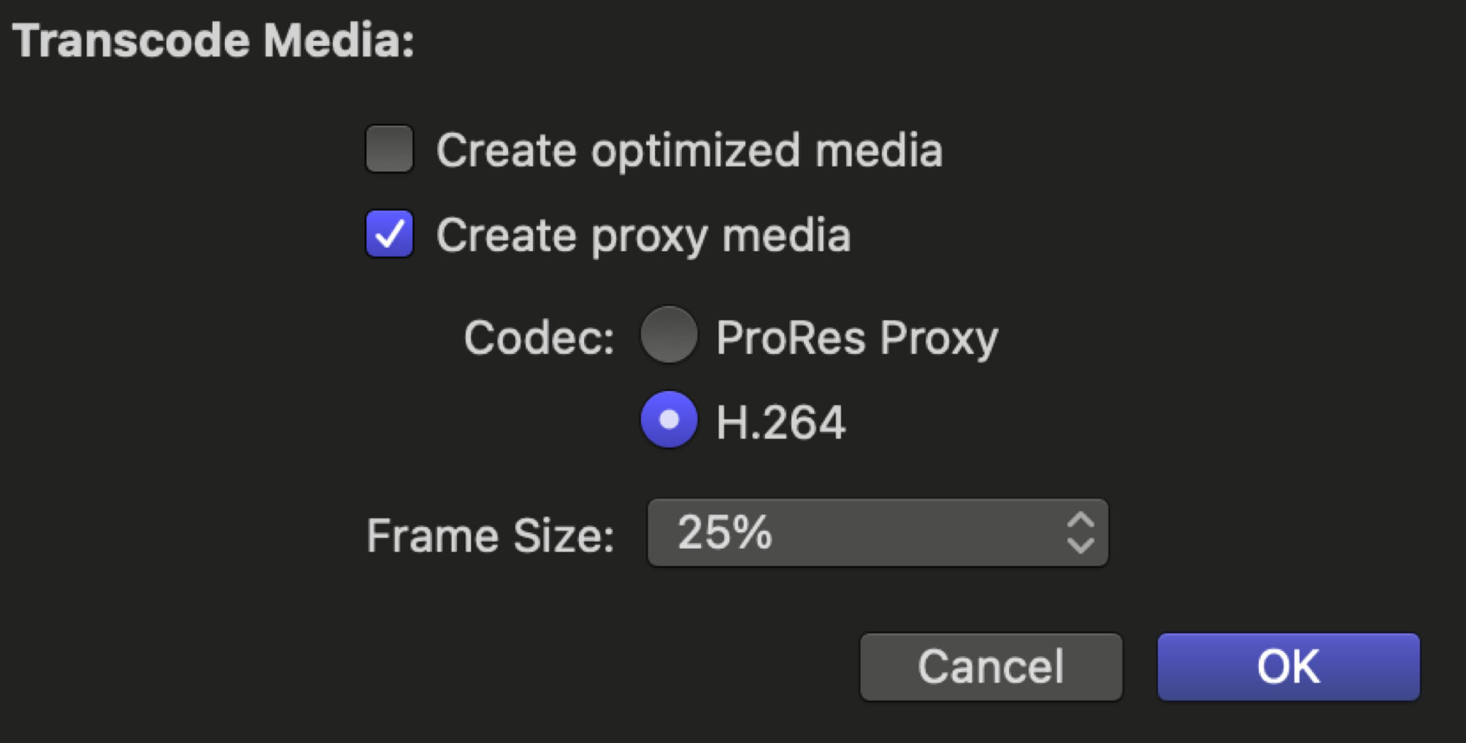Confirm the transcode with OK
Image resolution: width=1466 pixels, height=743 pixels.
(1288, 666)
